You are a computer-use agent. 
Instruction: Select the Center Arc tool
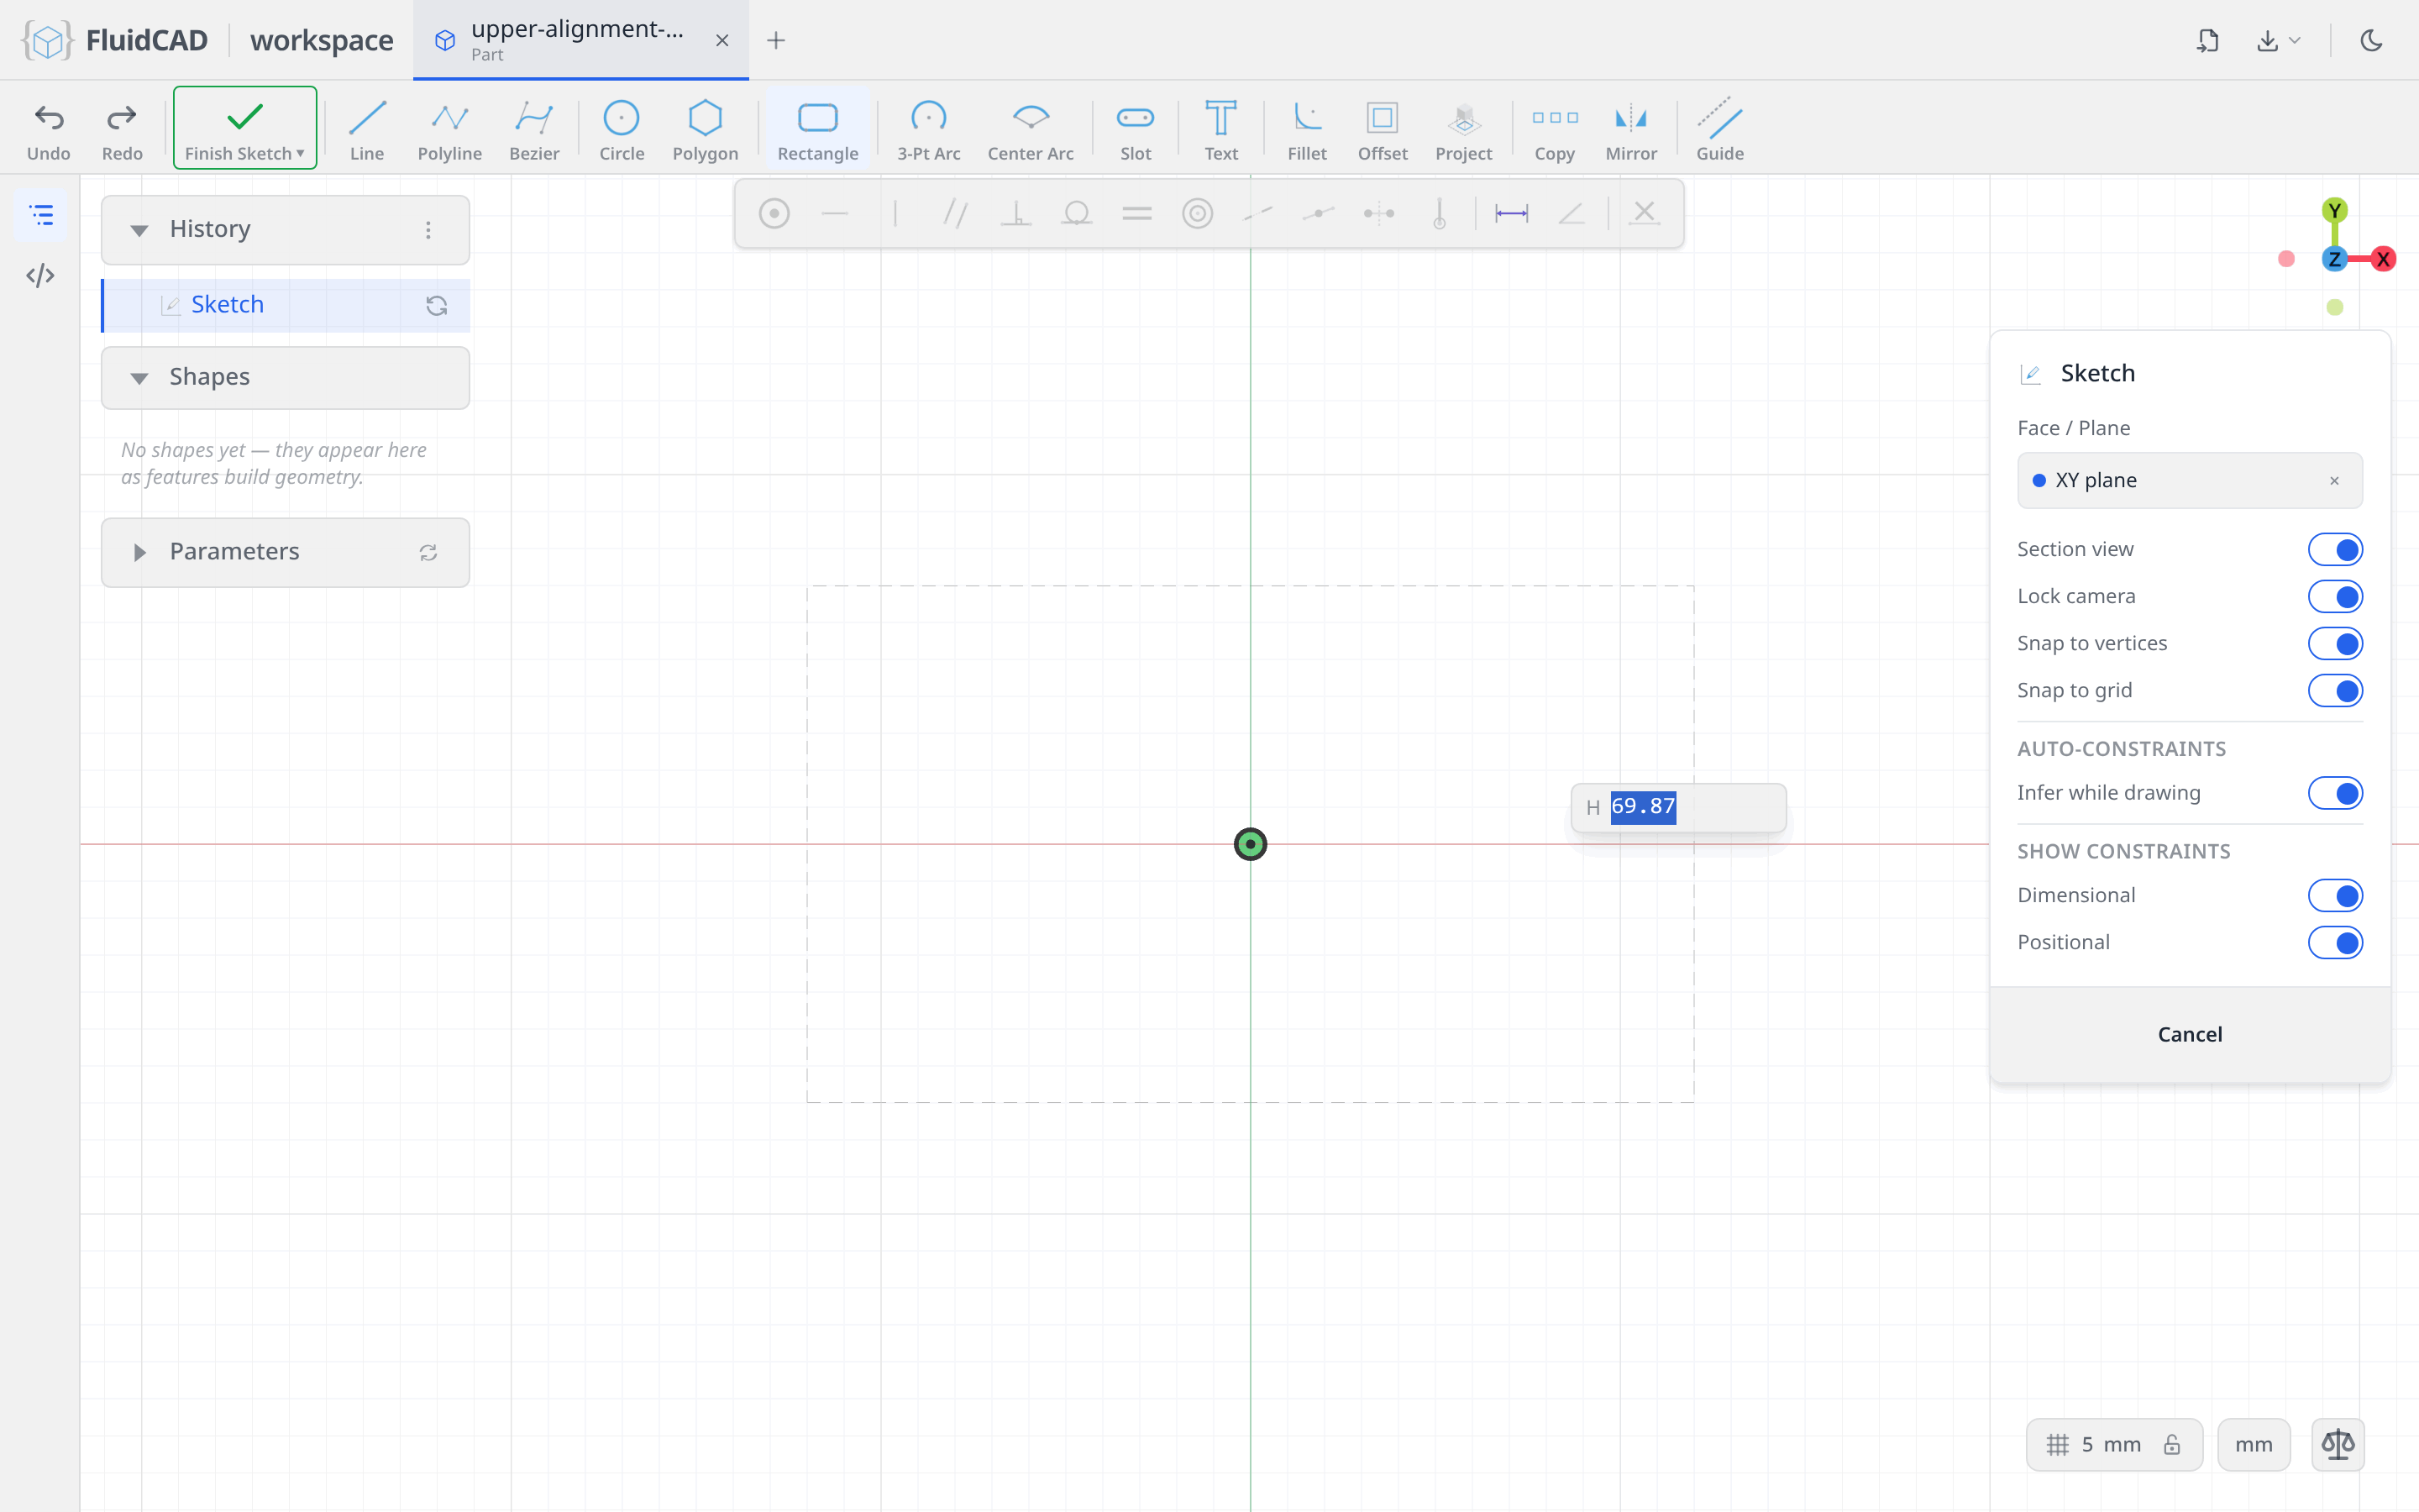click(1031, 129)
